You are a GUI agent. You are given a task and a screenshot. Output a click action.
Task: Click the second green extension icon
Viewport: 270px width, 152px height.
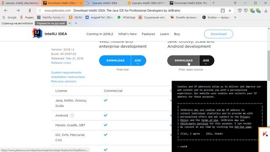pos(258,11)
